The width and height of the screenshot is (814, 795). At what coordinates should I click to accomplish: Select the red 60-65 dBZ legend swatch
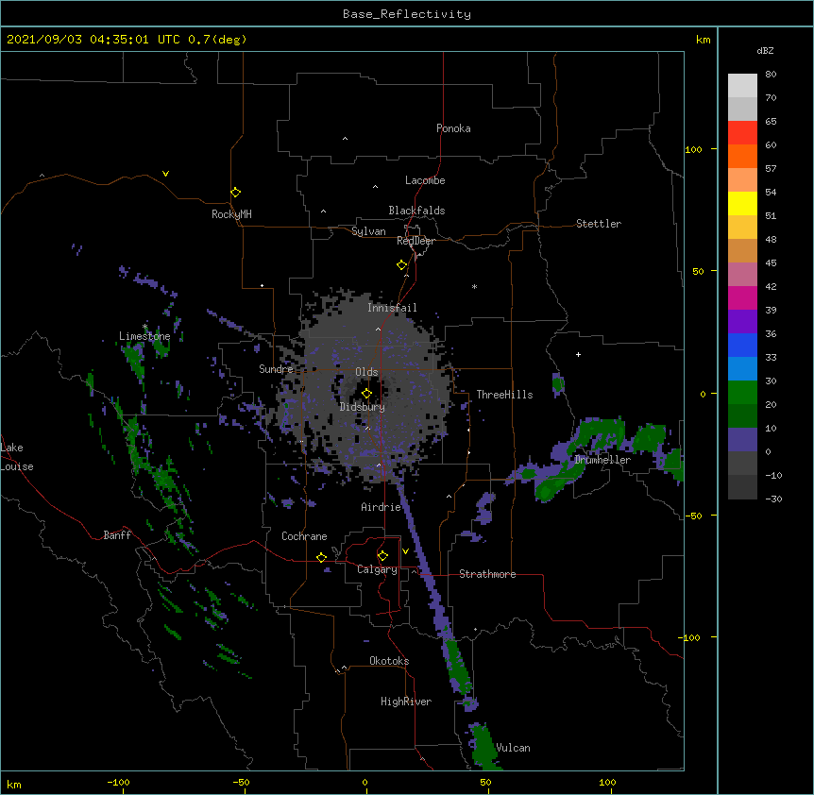[x=742, y=133]
